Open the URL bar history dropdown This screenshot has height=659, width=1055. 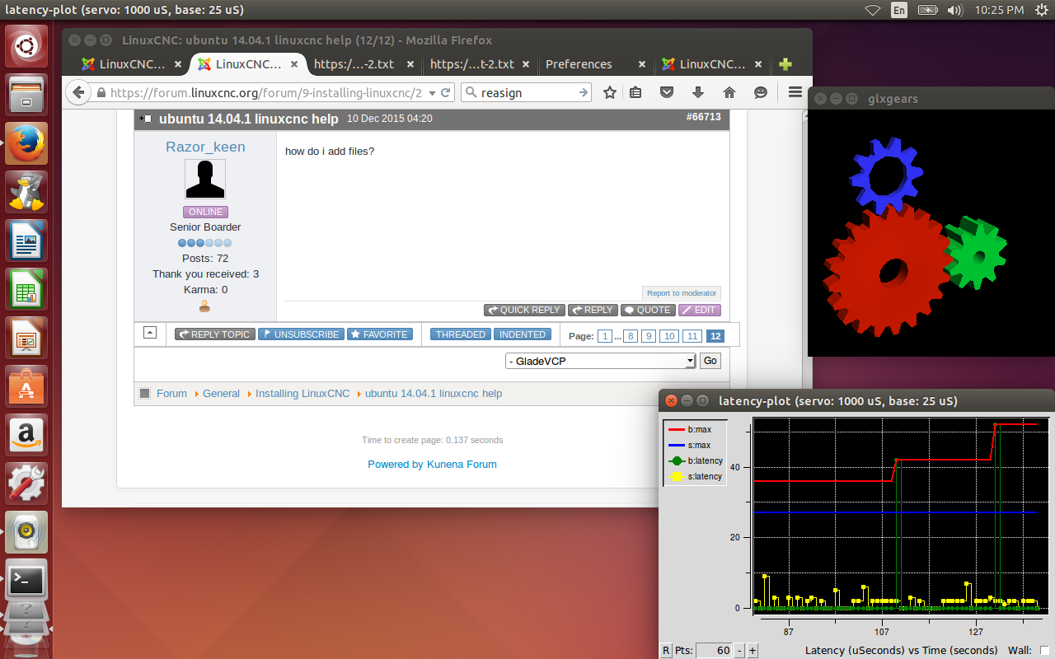[431, 93]
